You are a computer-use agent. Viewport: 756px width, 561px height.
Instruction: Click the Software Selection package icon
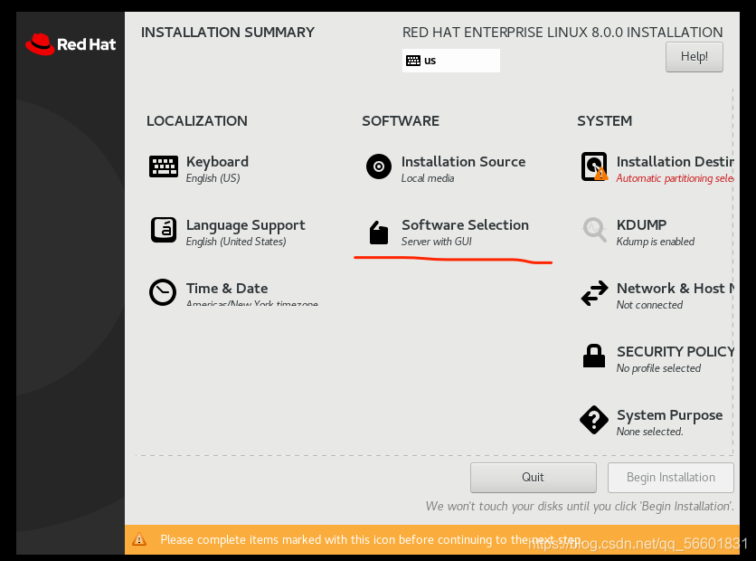tap(379, 233)
